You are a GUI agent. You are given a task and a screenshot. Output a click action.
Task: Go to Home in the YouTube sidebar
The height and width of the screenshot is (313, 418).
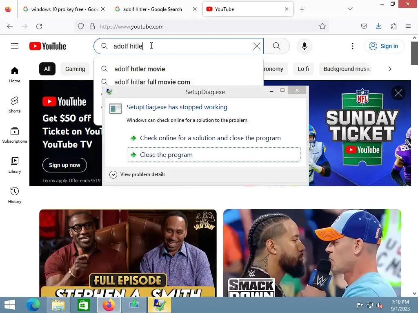tap(15, 75)
